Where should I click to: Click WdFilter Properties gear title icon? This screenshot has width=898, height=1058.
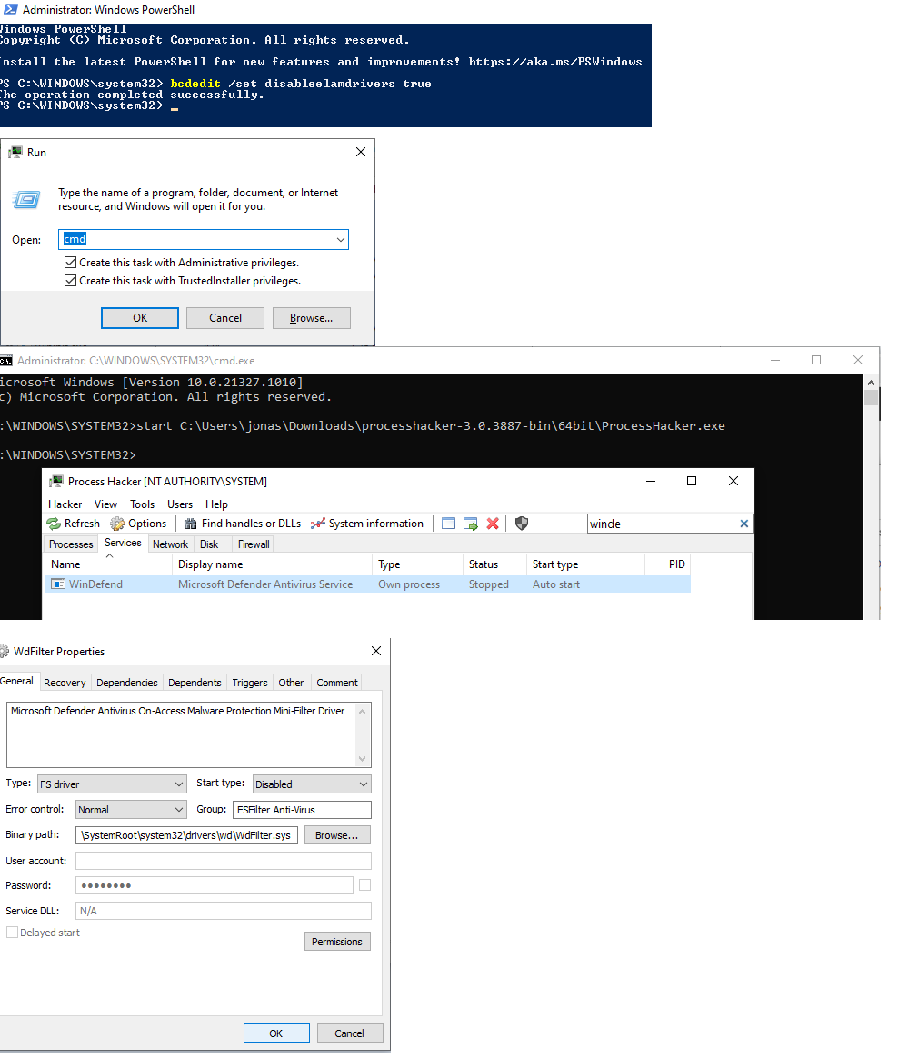pos(5,651)
